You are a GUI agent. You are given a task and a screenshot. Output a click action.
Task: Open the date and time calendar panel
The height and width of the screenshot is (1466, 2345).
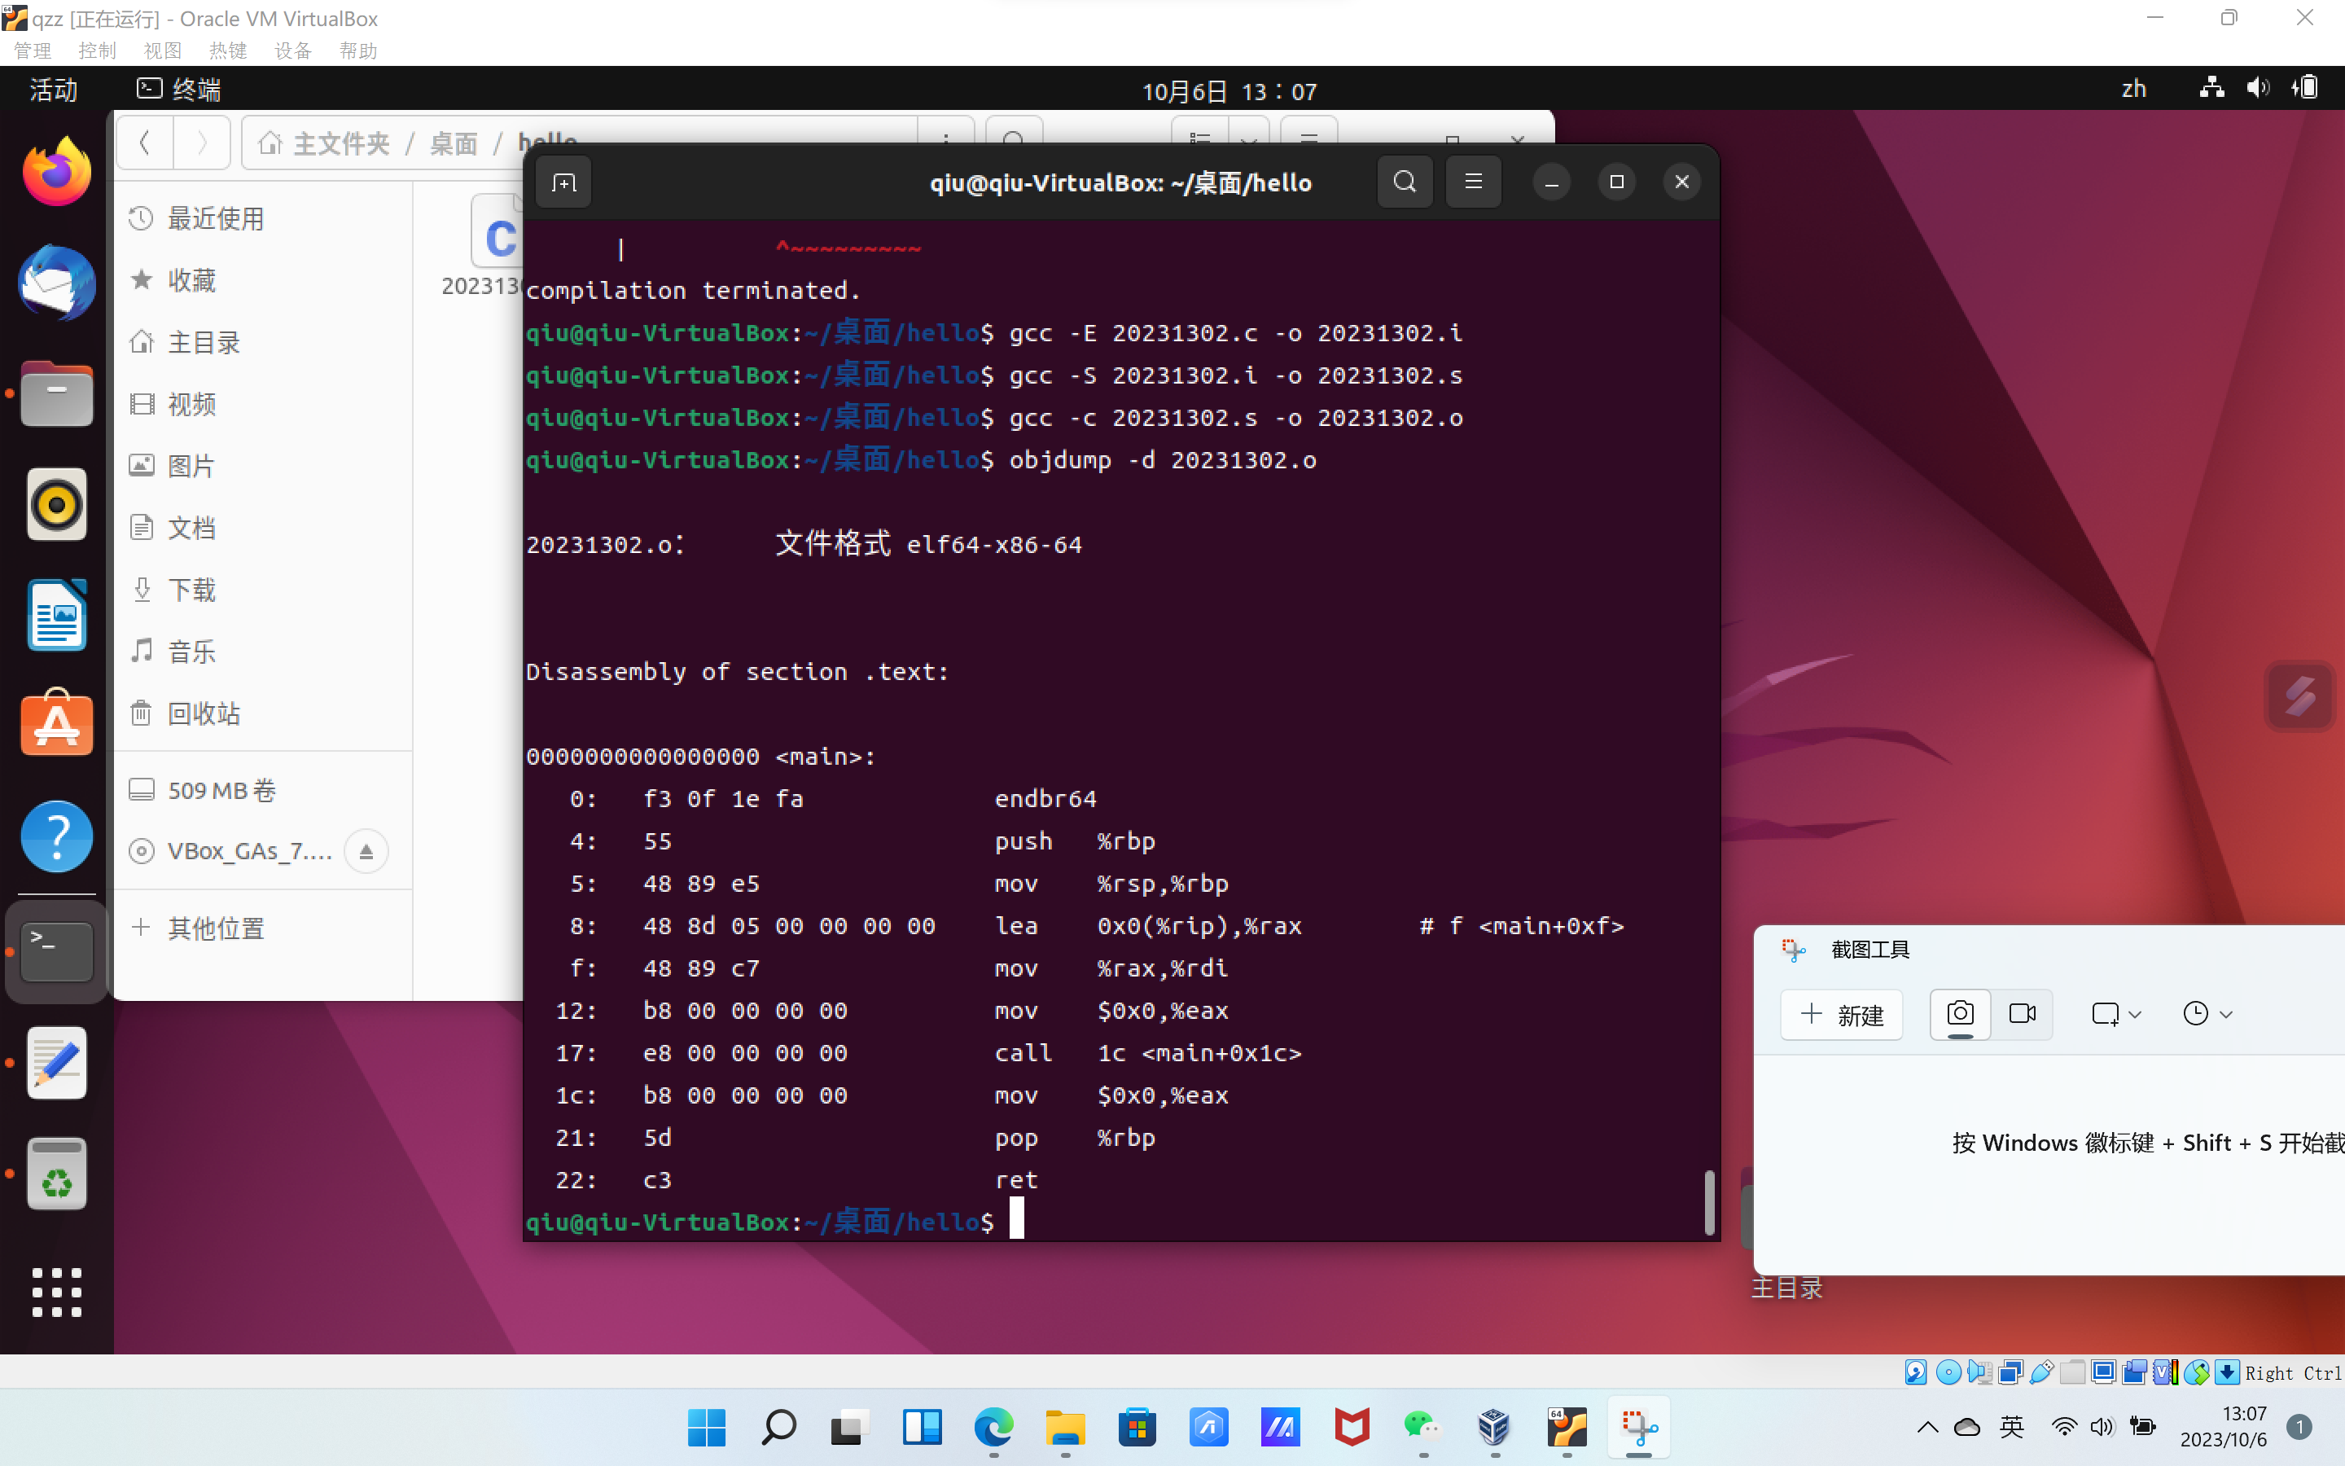point(1229,91)
